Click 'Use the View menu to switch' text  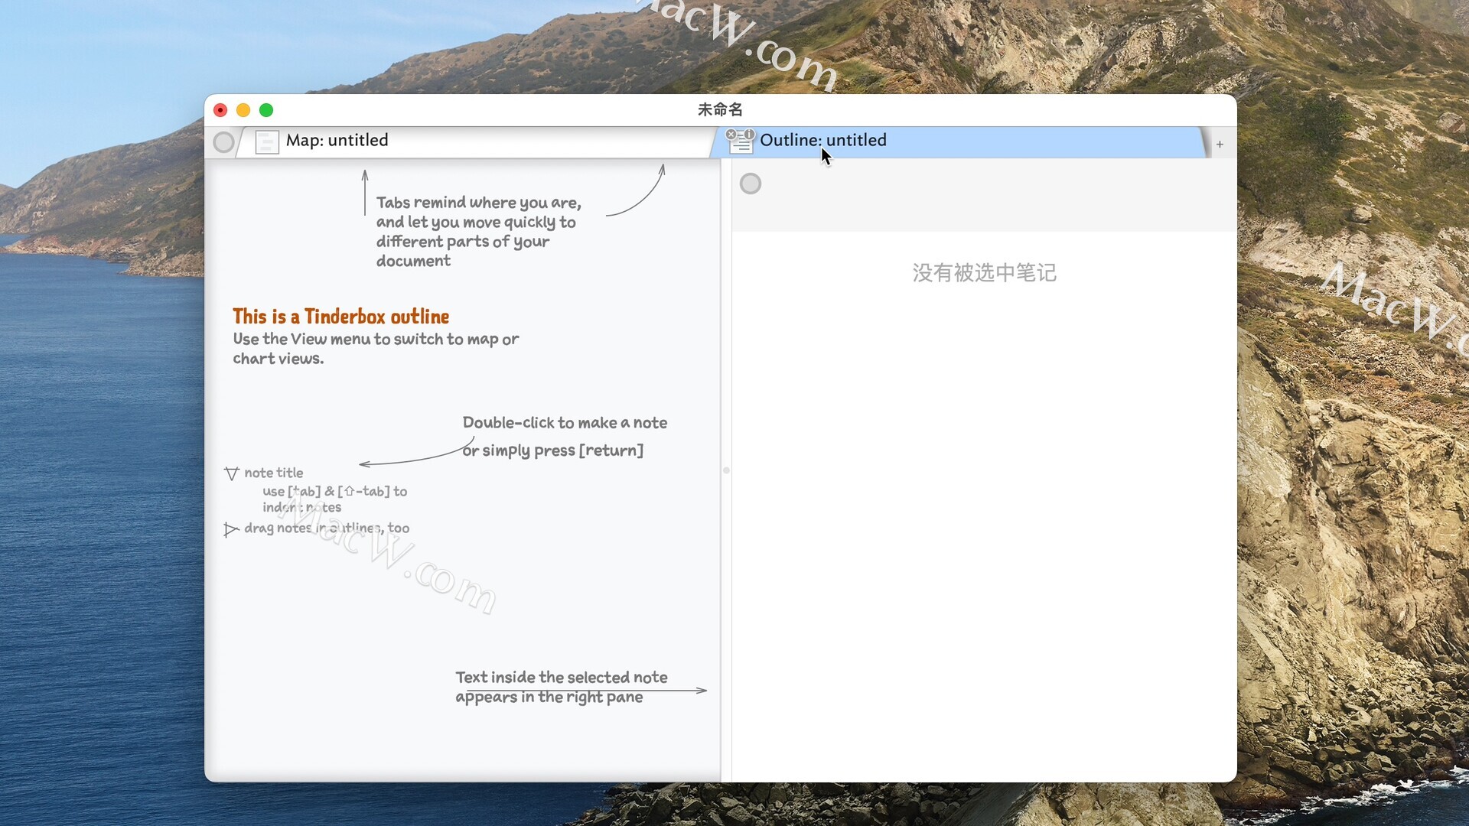pyautogui.click(x=376, y=349)
